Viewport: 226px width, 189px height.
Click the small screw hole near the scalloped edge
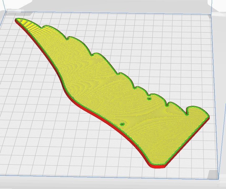pos(149,99)
